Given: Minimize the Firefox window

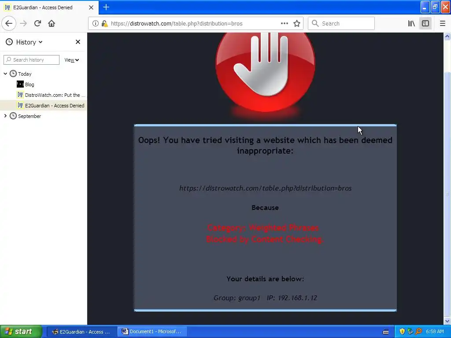Looking at the screenshot, I should pyautogui.click(x=425, y=7).
